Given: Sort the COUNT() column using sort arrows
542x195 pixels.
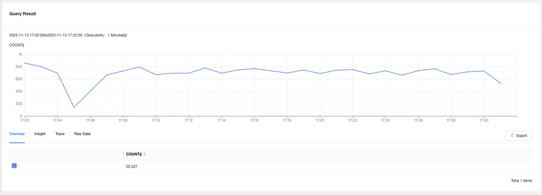Looking at the screenshot, I should click(x=145, y=154).
